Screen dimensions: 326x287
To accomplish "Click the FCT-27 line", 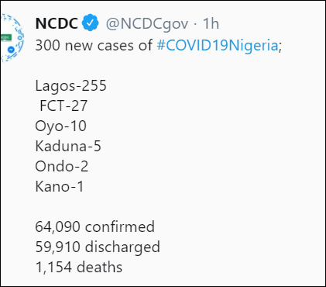I will pyautogui.click(x=63, y=105).
